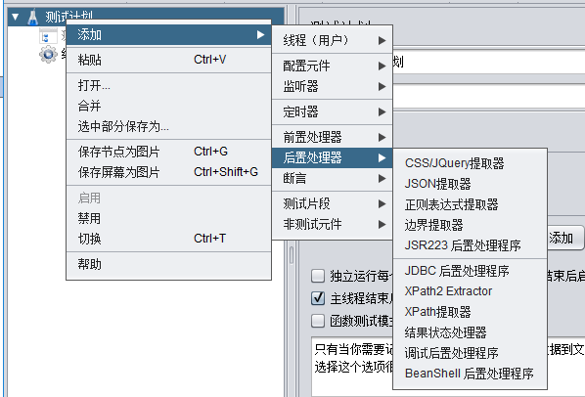The height and width of the screenshot is (397, 585).
Task: Select 结果状态处理器 item
Action: (x=471, y=332)
